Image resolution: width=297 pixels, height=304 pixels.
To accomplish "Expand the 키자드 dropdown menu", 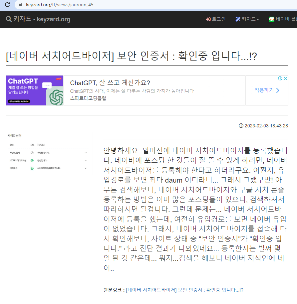I will 247,19.
